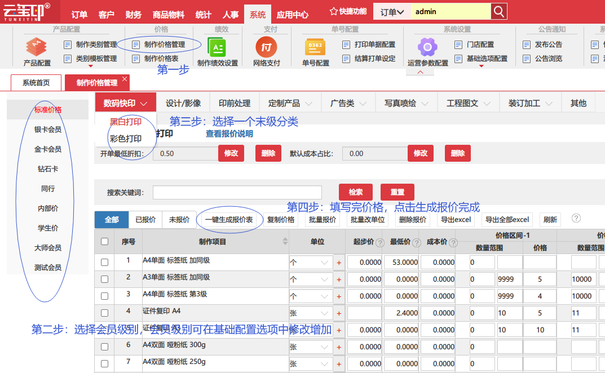Image resolution: width=605 pixels, height=373 pixels.
Task: Open the 网络支付 payment icon
Action: coord(266,47)
